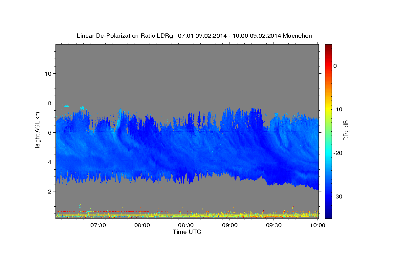Click the time tick label "08:30"
This screenshot has width=394, height=262.
(186, 225)
